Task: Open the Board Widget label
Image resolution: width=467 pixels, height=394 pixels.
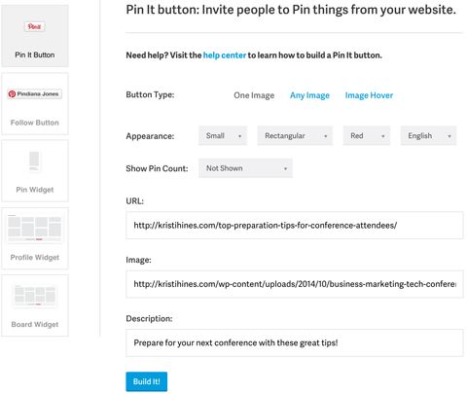Action: coord(35,324)
